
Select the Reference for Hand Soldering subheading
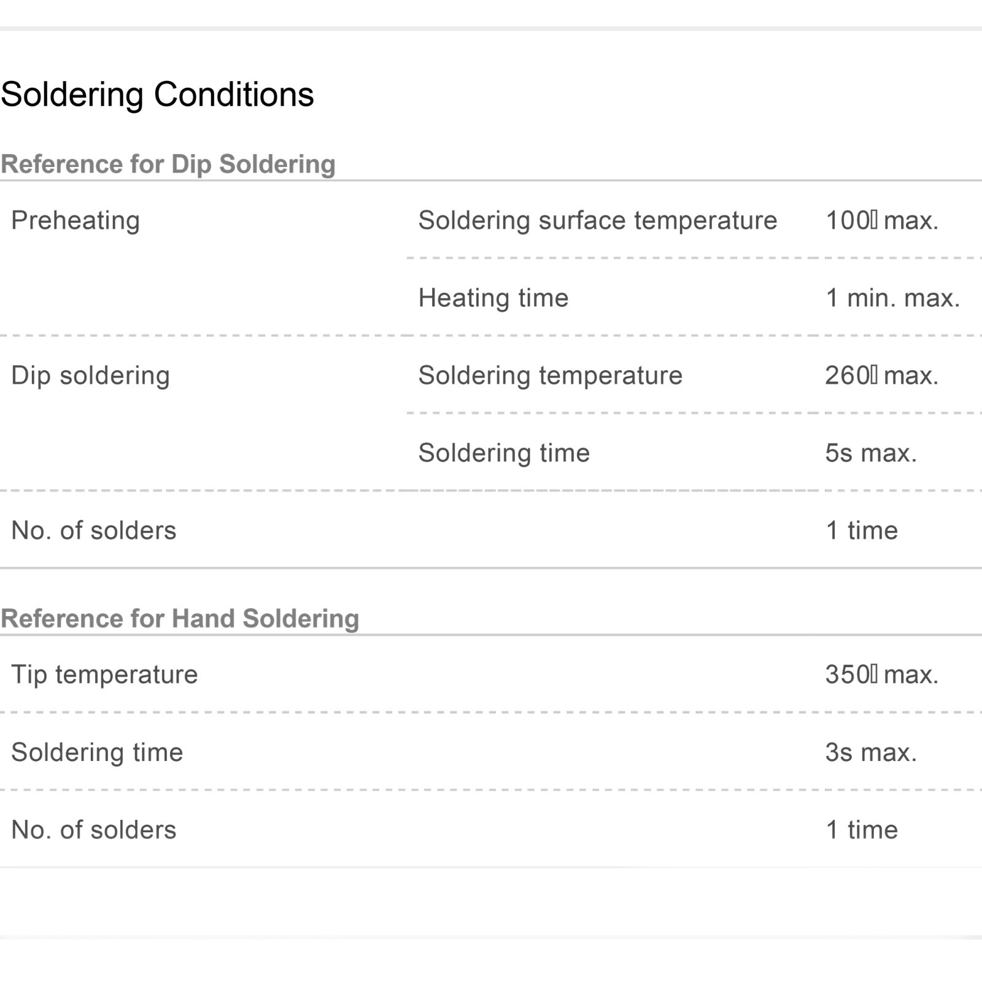pos(180,619)
